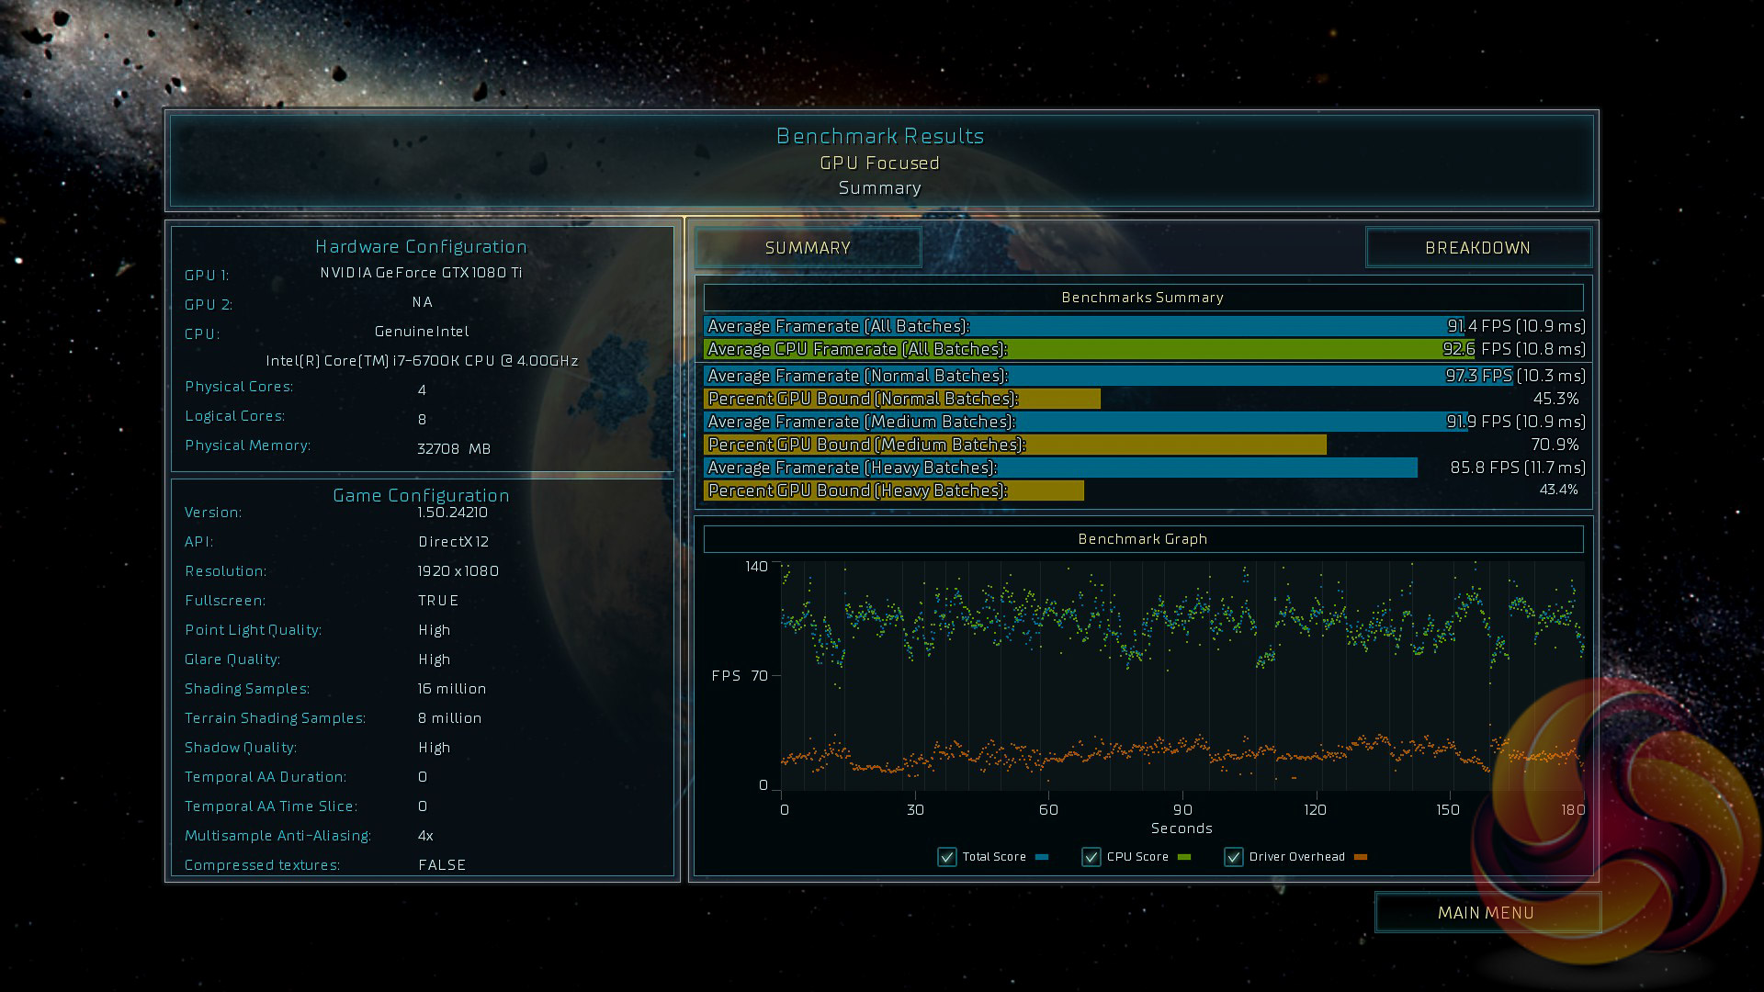
Task: Click the Hardware Configuration heading
Action: 421,246
